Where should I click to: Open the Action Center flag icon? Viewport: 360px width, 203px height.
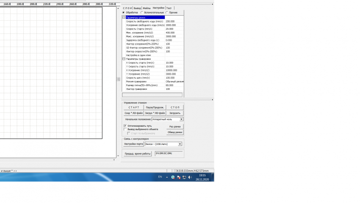pos(178,177)
